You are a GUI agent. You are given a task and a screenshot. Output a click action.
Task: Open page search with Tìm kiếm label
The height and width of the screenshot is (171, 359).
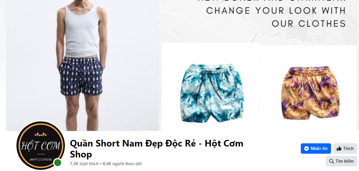click(345, 161)
